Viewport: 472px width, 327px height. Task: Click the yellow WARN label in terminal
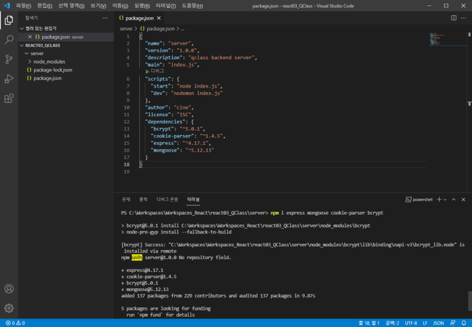click(137, 257)
